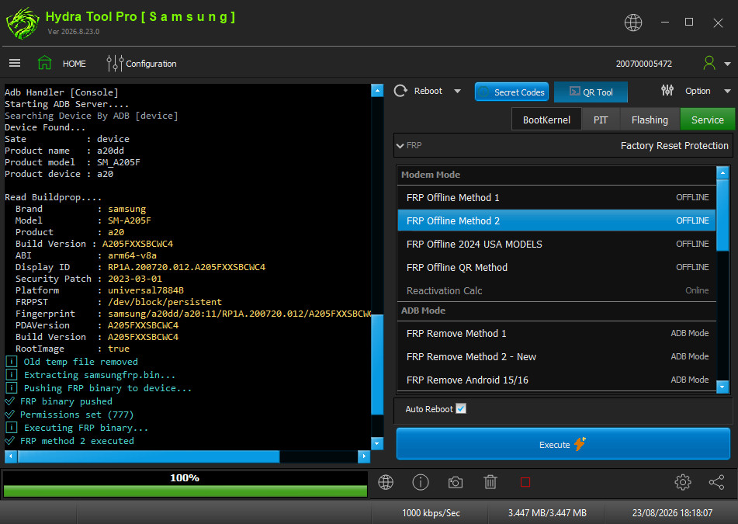
Task: Switch to the BootKernel tab
Action: 546,120
